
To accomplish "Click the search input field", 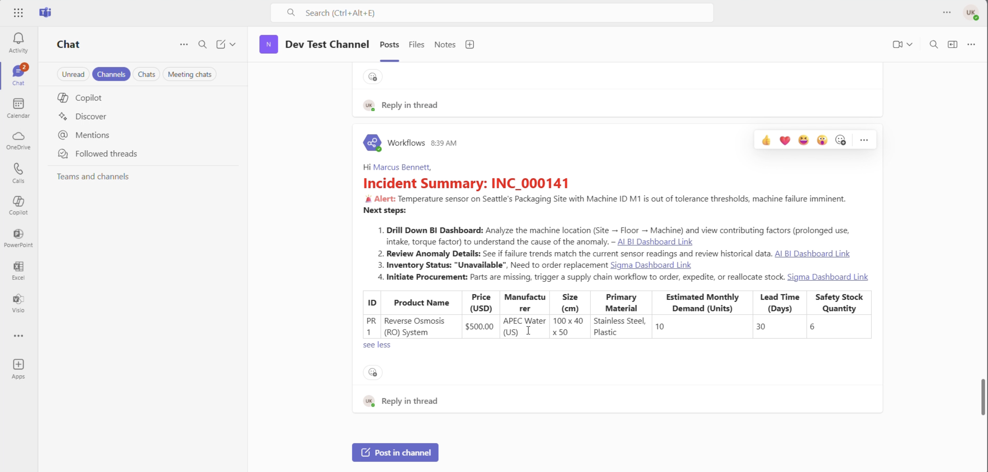I will tap(492, 13).
